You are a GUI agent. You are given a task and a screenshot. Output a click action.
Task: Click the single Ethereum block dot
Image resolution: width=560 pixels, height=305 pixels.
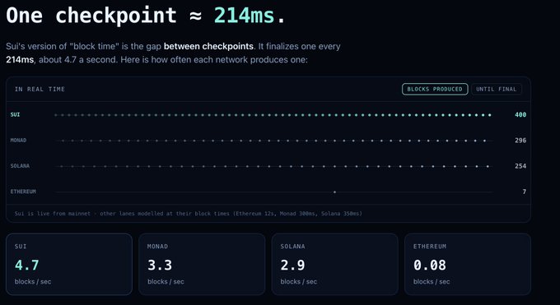tap(334, 192)
